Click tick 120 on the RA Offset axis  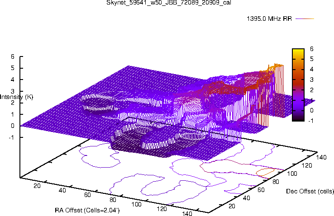click(162, 209)
